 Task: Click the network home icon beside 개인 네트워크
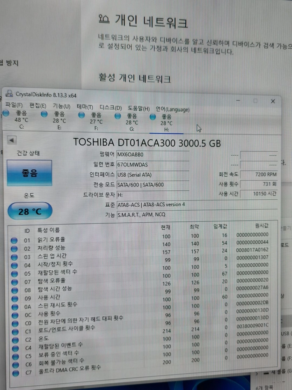pyautogui.click(x=104, y=18)
